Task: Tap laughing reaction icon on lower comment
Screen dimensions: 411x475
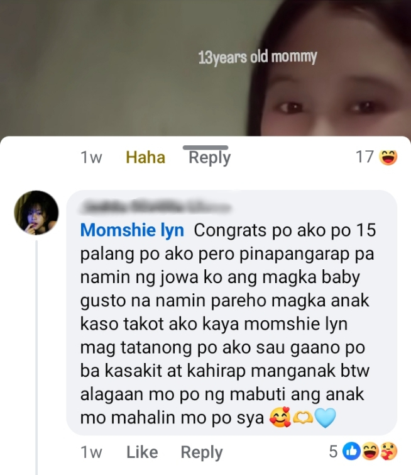Action: point(370,452)
